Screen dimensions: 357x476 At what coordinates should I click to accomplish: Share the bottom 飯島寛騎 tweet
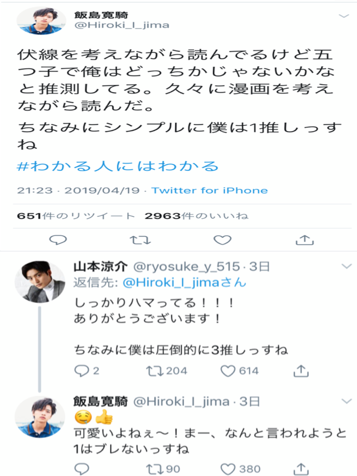click(x=301, y=469)
